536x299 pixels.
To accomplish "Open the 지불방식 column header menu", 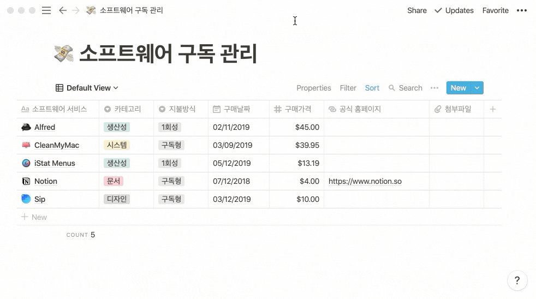I will point(181,109).
